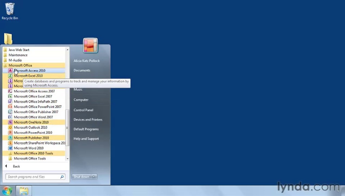Launch Microsoft Office Access 2007

[x=34, y=91]
